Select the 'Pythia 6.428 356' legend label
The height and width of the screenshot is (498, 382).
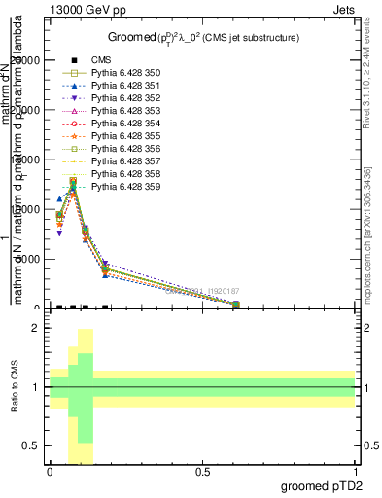click(126, 149)
